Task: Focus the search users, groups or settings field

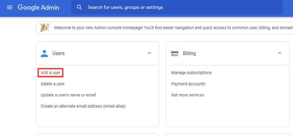Action: click(177, 7)
